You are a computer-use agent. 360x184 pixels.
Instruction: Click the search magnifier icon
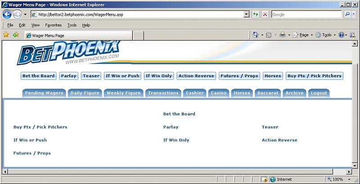click(347, 14)
